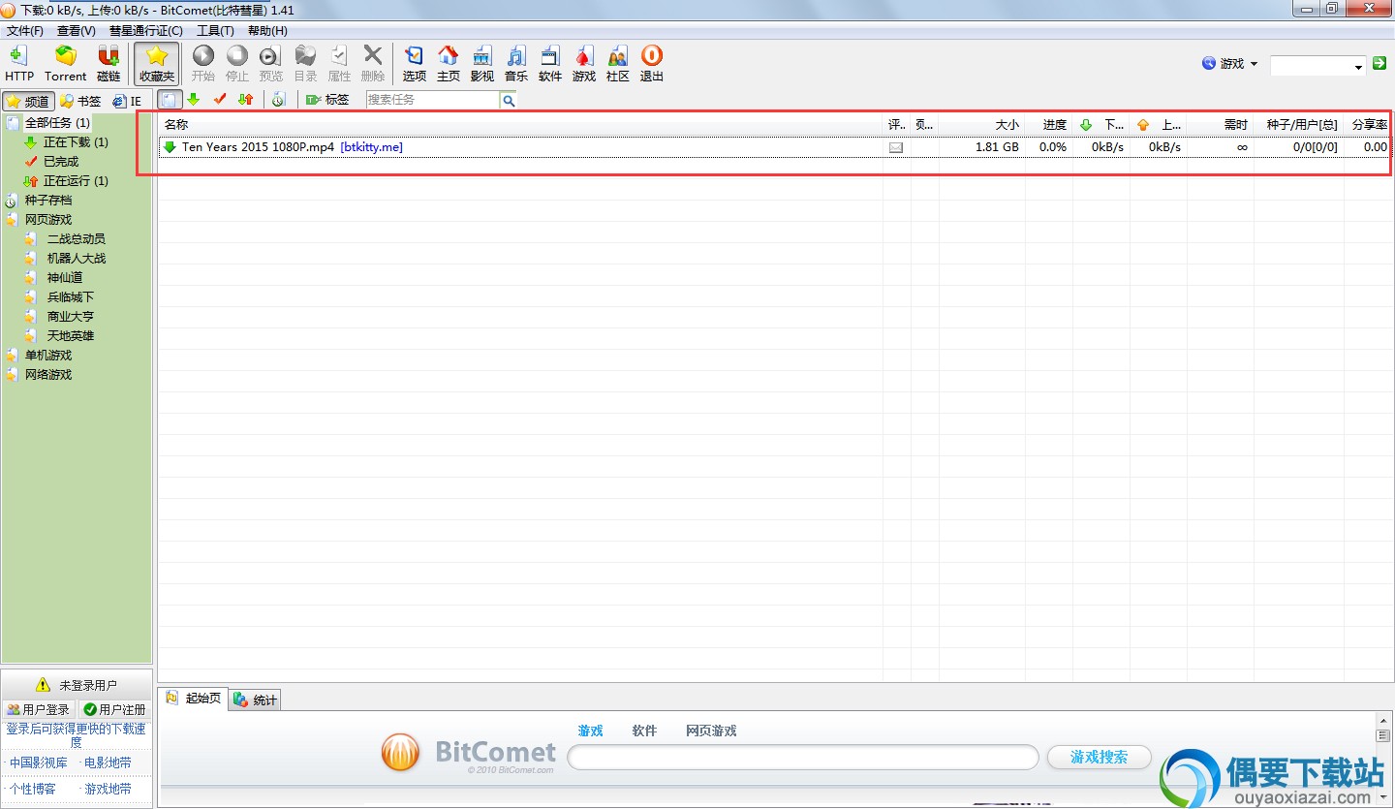
Task: Click the 用户登录 login button
Action: coord(39,709)
